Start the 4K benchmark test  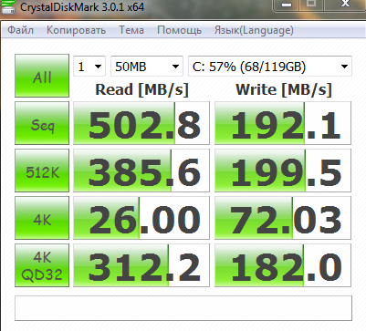tap(42, 218)
